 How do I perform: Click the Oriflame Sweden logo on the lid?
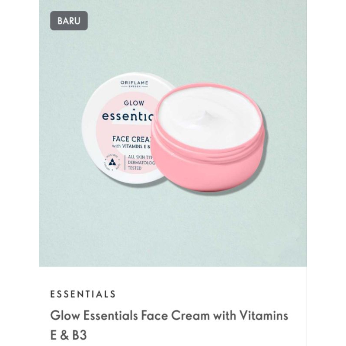(x=134, y=84)
